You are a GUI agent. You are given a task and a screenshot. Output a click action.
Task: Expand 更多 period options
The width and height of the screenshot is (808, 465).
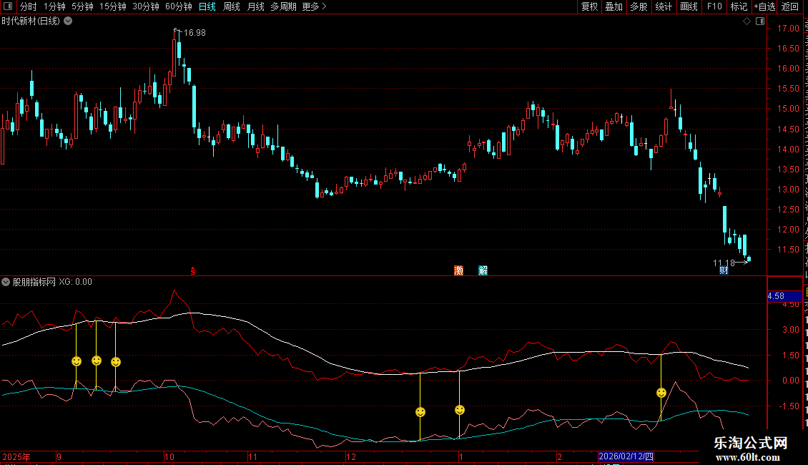(314, 6)
